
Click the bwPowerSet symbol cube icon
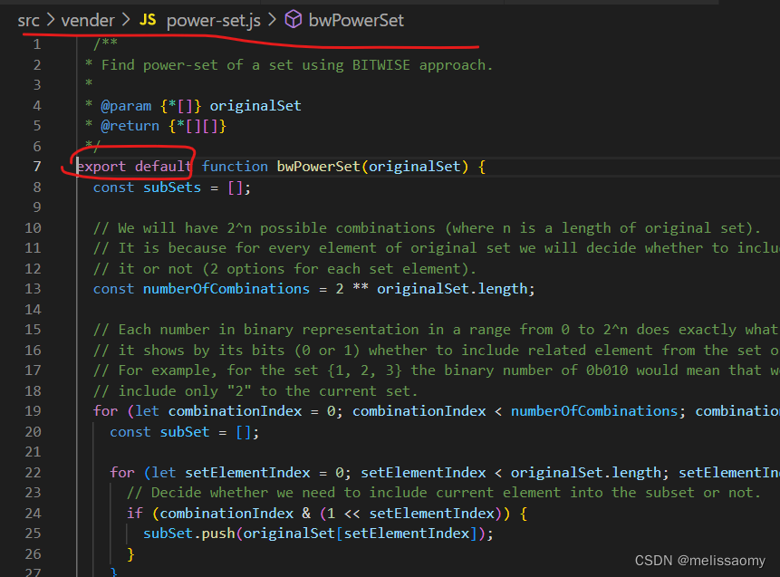click(294, 20)
